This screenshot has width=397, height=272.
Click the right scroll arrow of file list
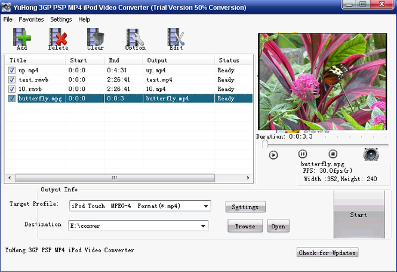point(248,178)
